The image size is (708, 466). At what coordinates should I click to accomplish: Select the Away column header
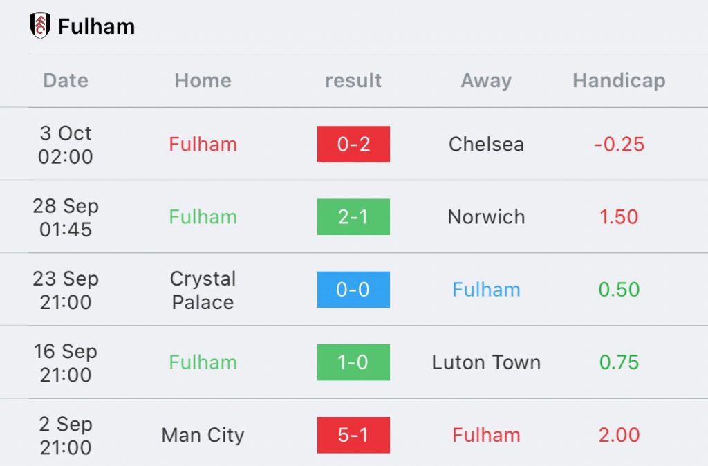[486, 81]
